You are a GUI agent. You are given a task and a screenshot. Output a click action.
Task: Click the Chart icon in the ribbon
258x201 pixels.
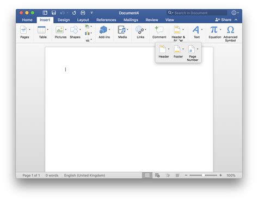tap(87, 33)
